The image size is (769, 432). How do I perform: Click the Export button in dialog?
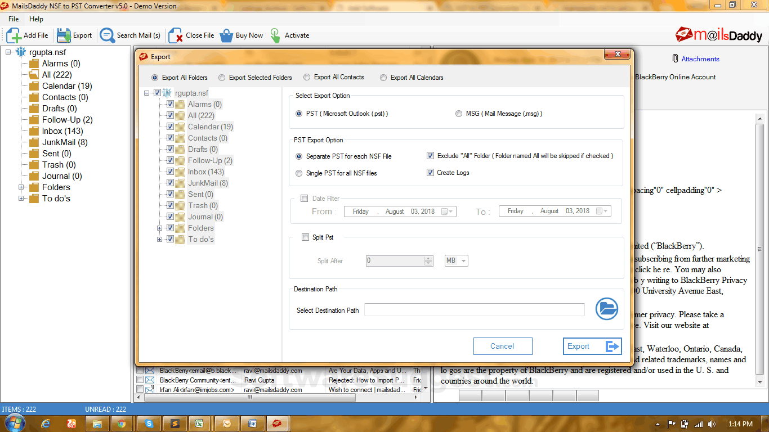(x=592, y=346)
